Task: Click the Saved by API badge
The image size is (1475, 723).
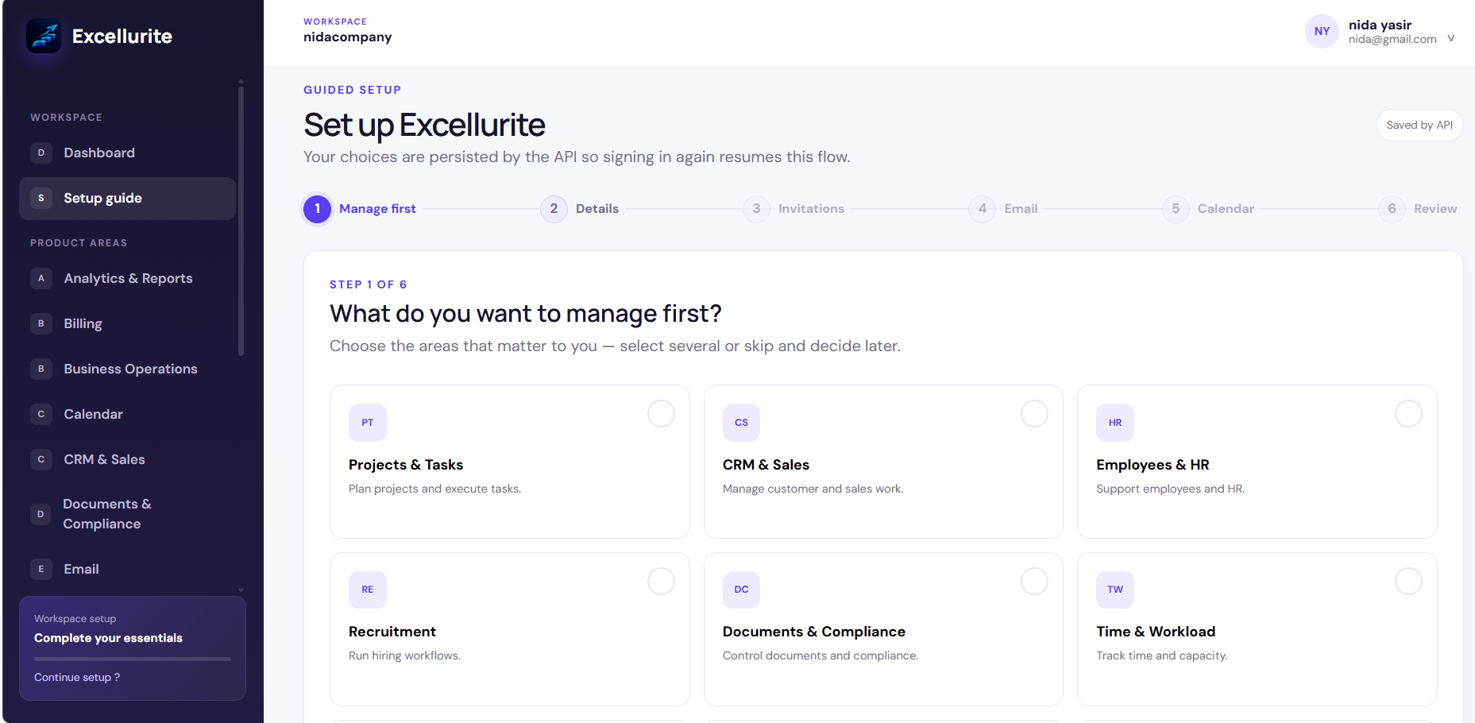Action: point(1419,125)
